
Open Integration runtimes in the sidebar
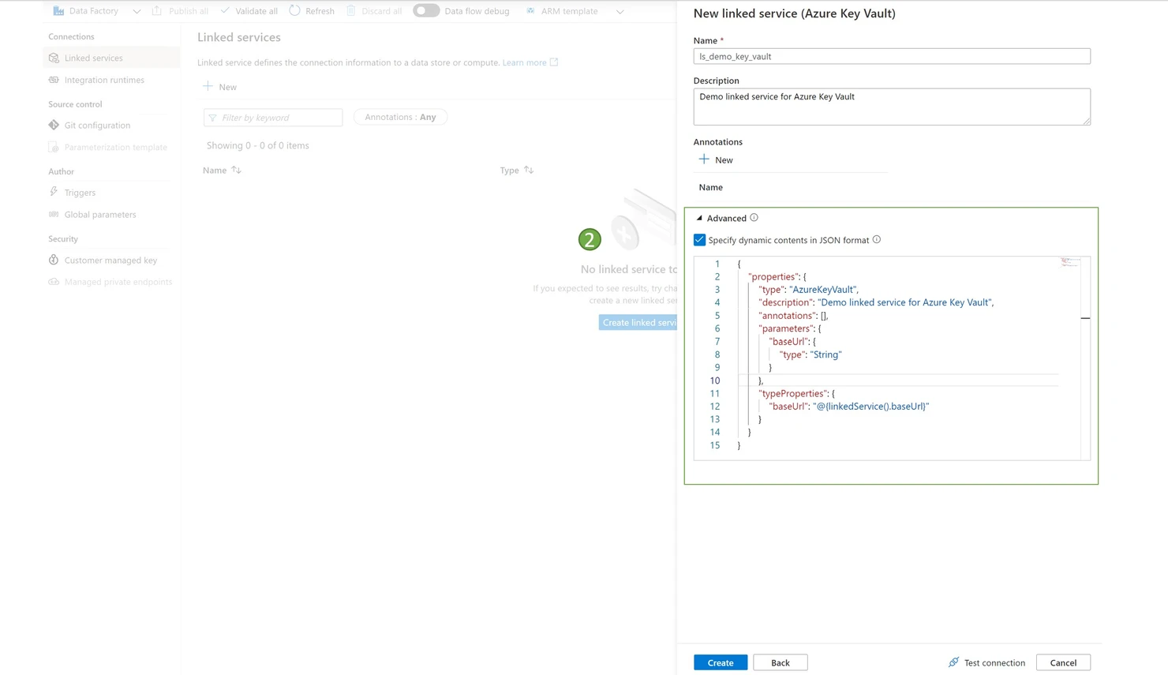coord(104,80)
